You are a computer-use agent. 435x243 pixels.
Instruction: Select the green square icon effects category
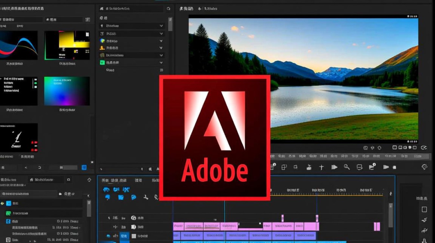click(x=132, y=63)
